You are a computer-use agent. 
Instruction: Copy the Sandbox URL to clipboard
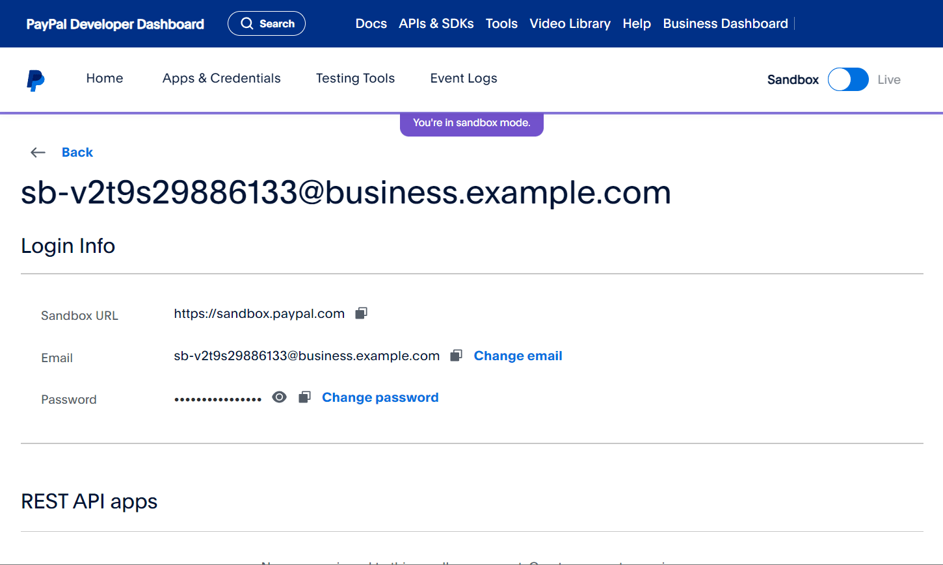pos(362,313)
